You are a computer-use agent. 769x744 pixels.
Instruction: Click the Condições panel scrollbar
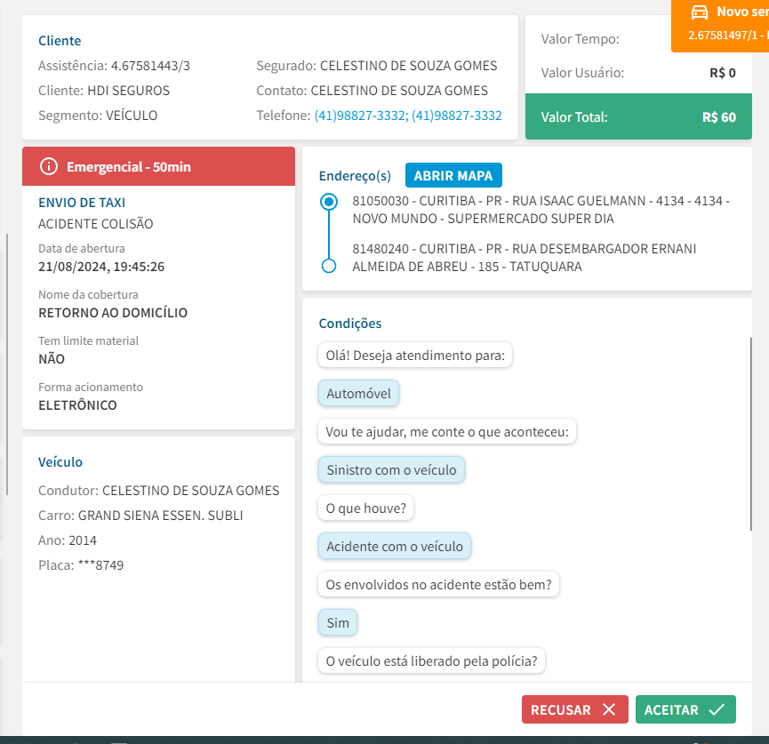click(x=751, y=434)
